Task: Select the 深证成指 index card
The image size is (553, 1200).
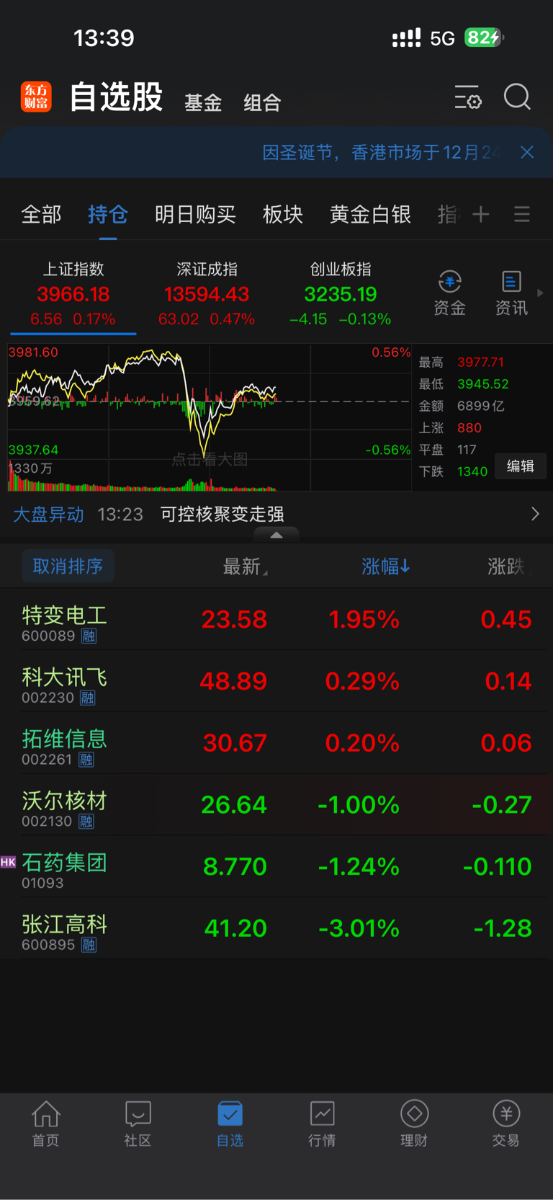Action: 207,294
